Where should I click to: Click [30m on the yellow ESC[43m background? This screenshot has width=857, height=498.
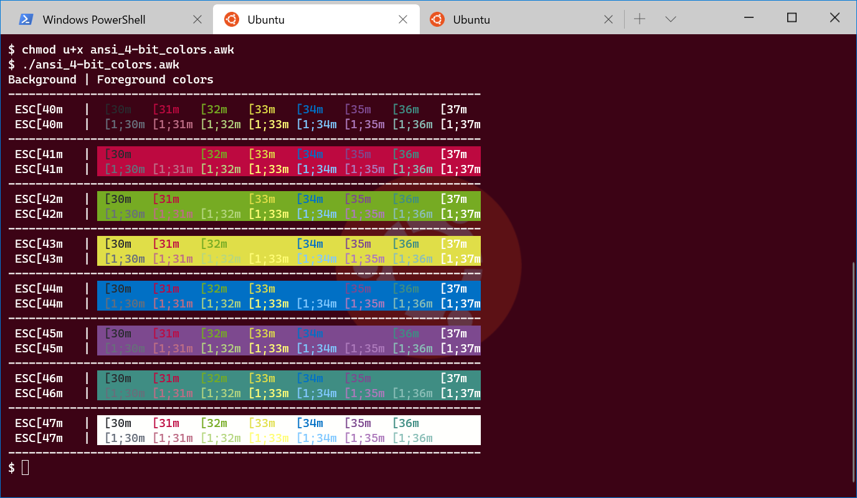118,244
